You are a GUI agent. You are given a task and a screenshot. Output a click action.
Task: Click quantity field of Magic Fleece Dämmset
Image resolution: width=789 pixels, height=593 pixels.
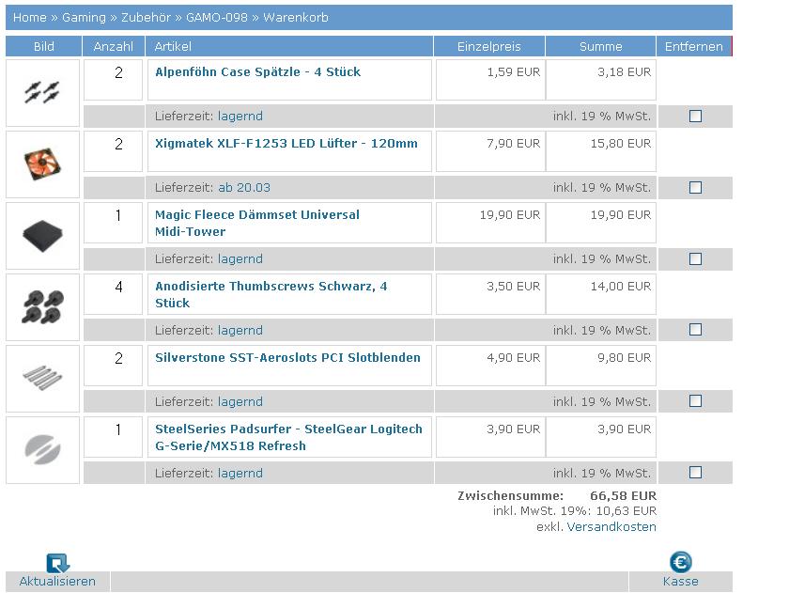(x=114, y=223)
